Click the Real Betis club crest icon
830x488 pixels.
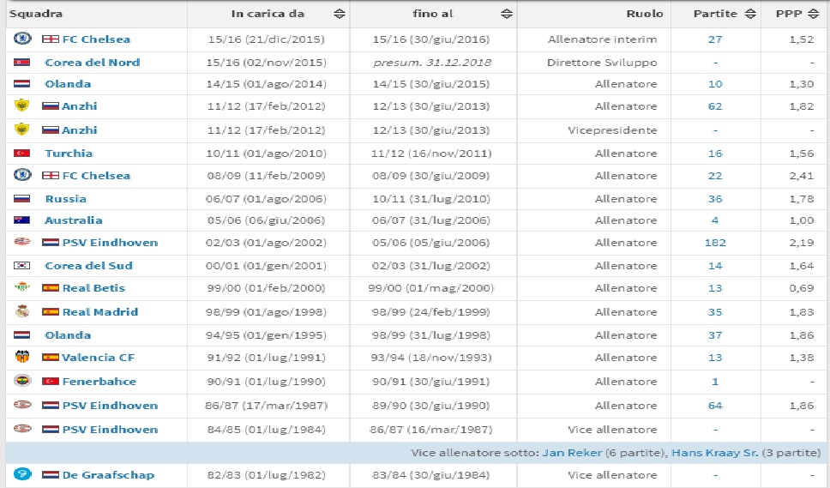[x=22, y=287]
